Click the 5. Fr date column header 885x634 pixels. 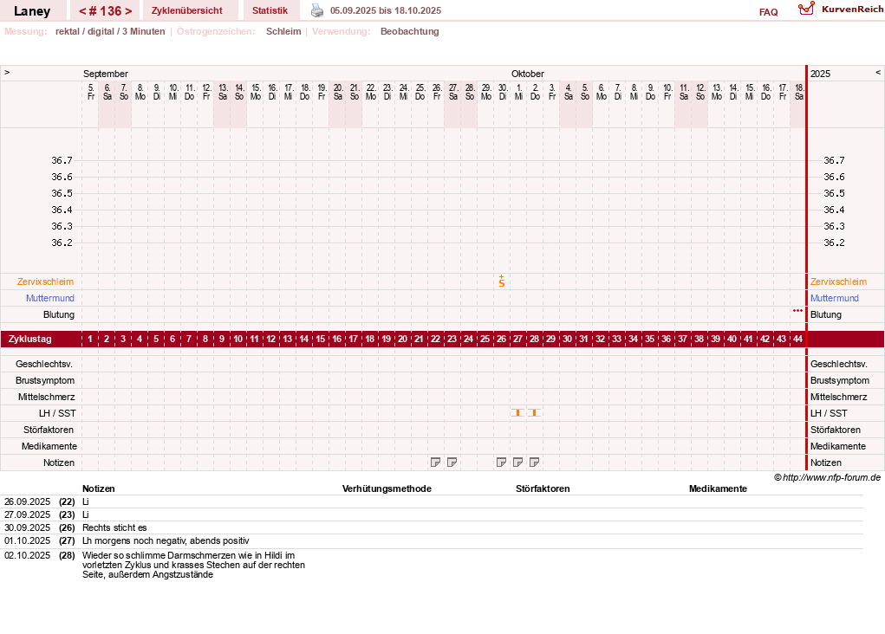point(91,92)
